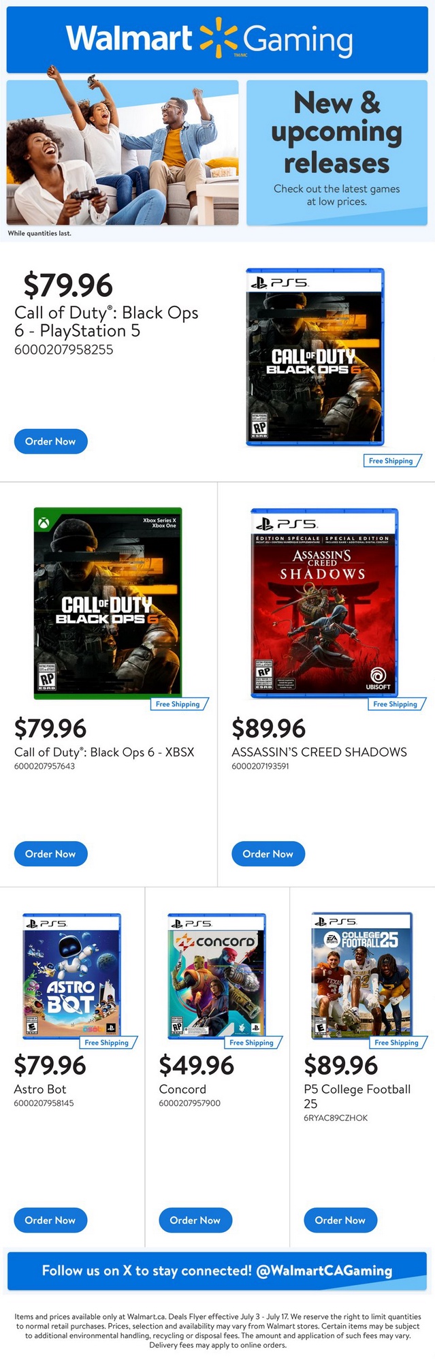The width and height of the screenshot is (435, 1362).
Task: View Assassin's Creed Shadows box art
Action: pos(324,603)
